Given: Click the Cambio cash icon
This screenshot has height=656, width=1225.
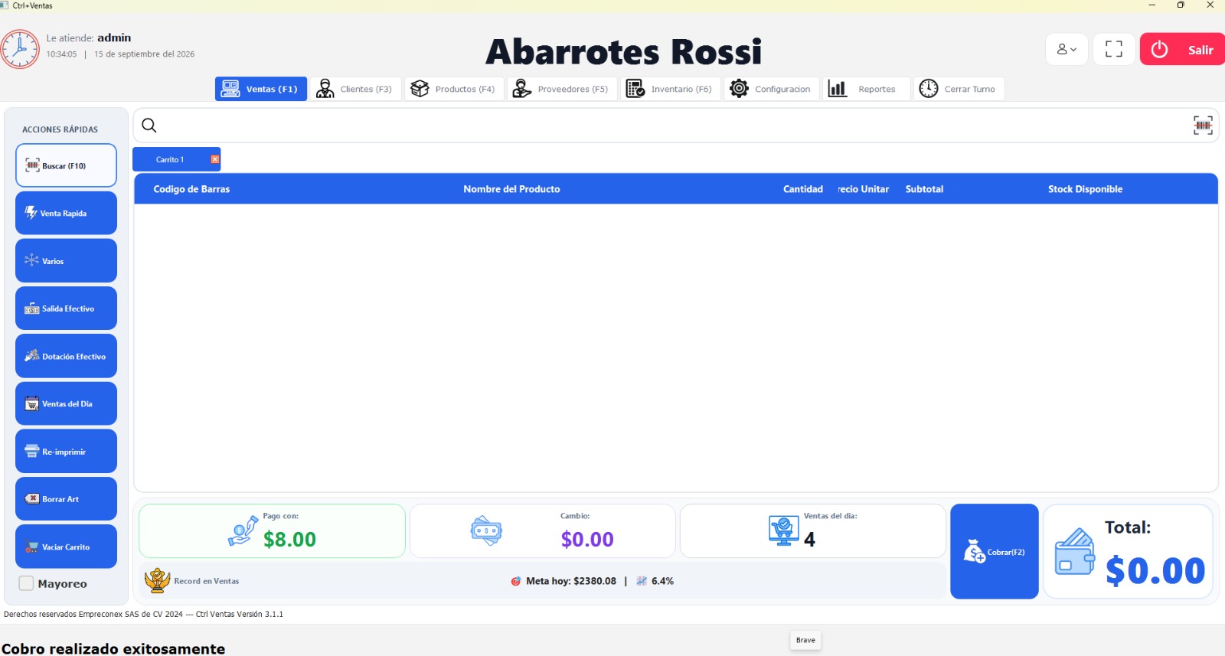Looking at the screenshot, I should (486, 530).
